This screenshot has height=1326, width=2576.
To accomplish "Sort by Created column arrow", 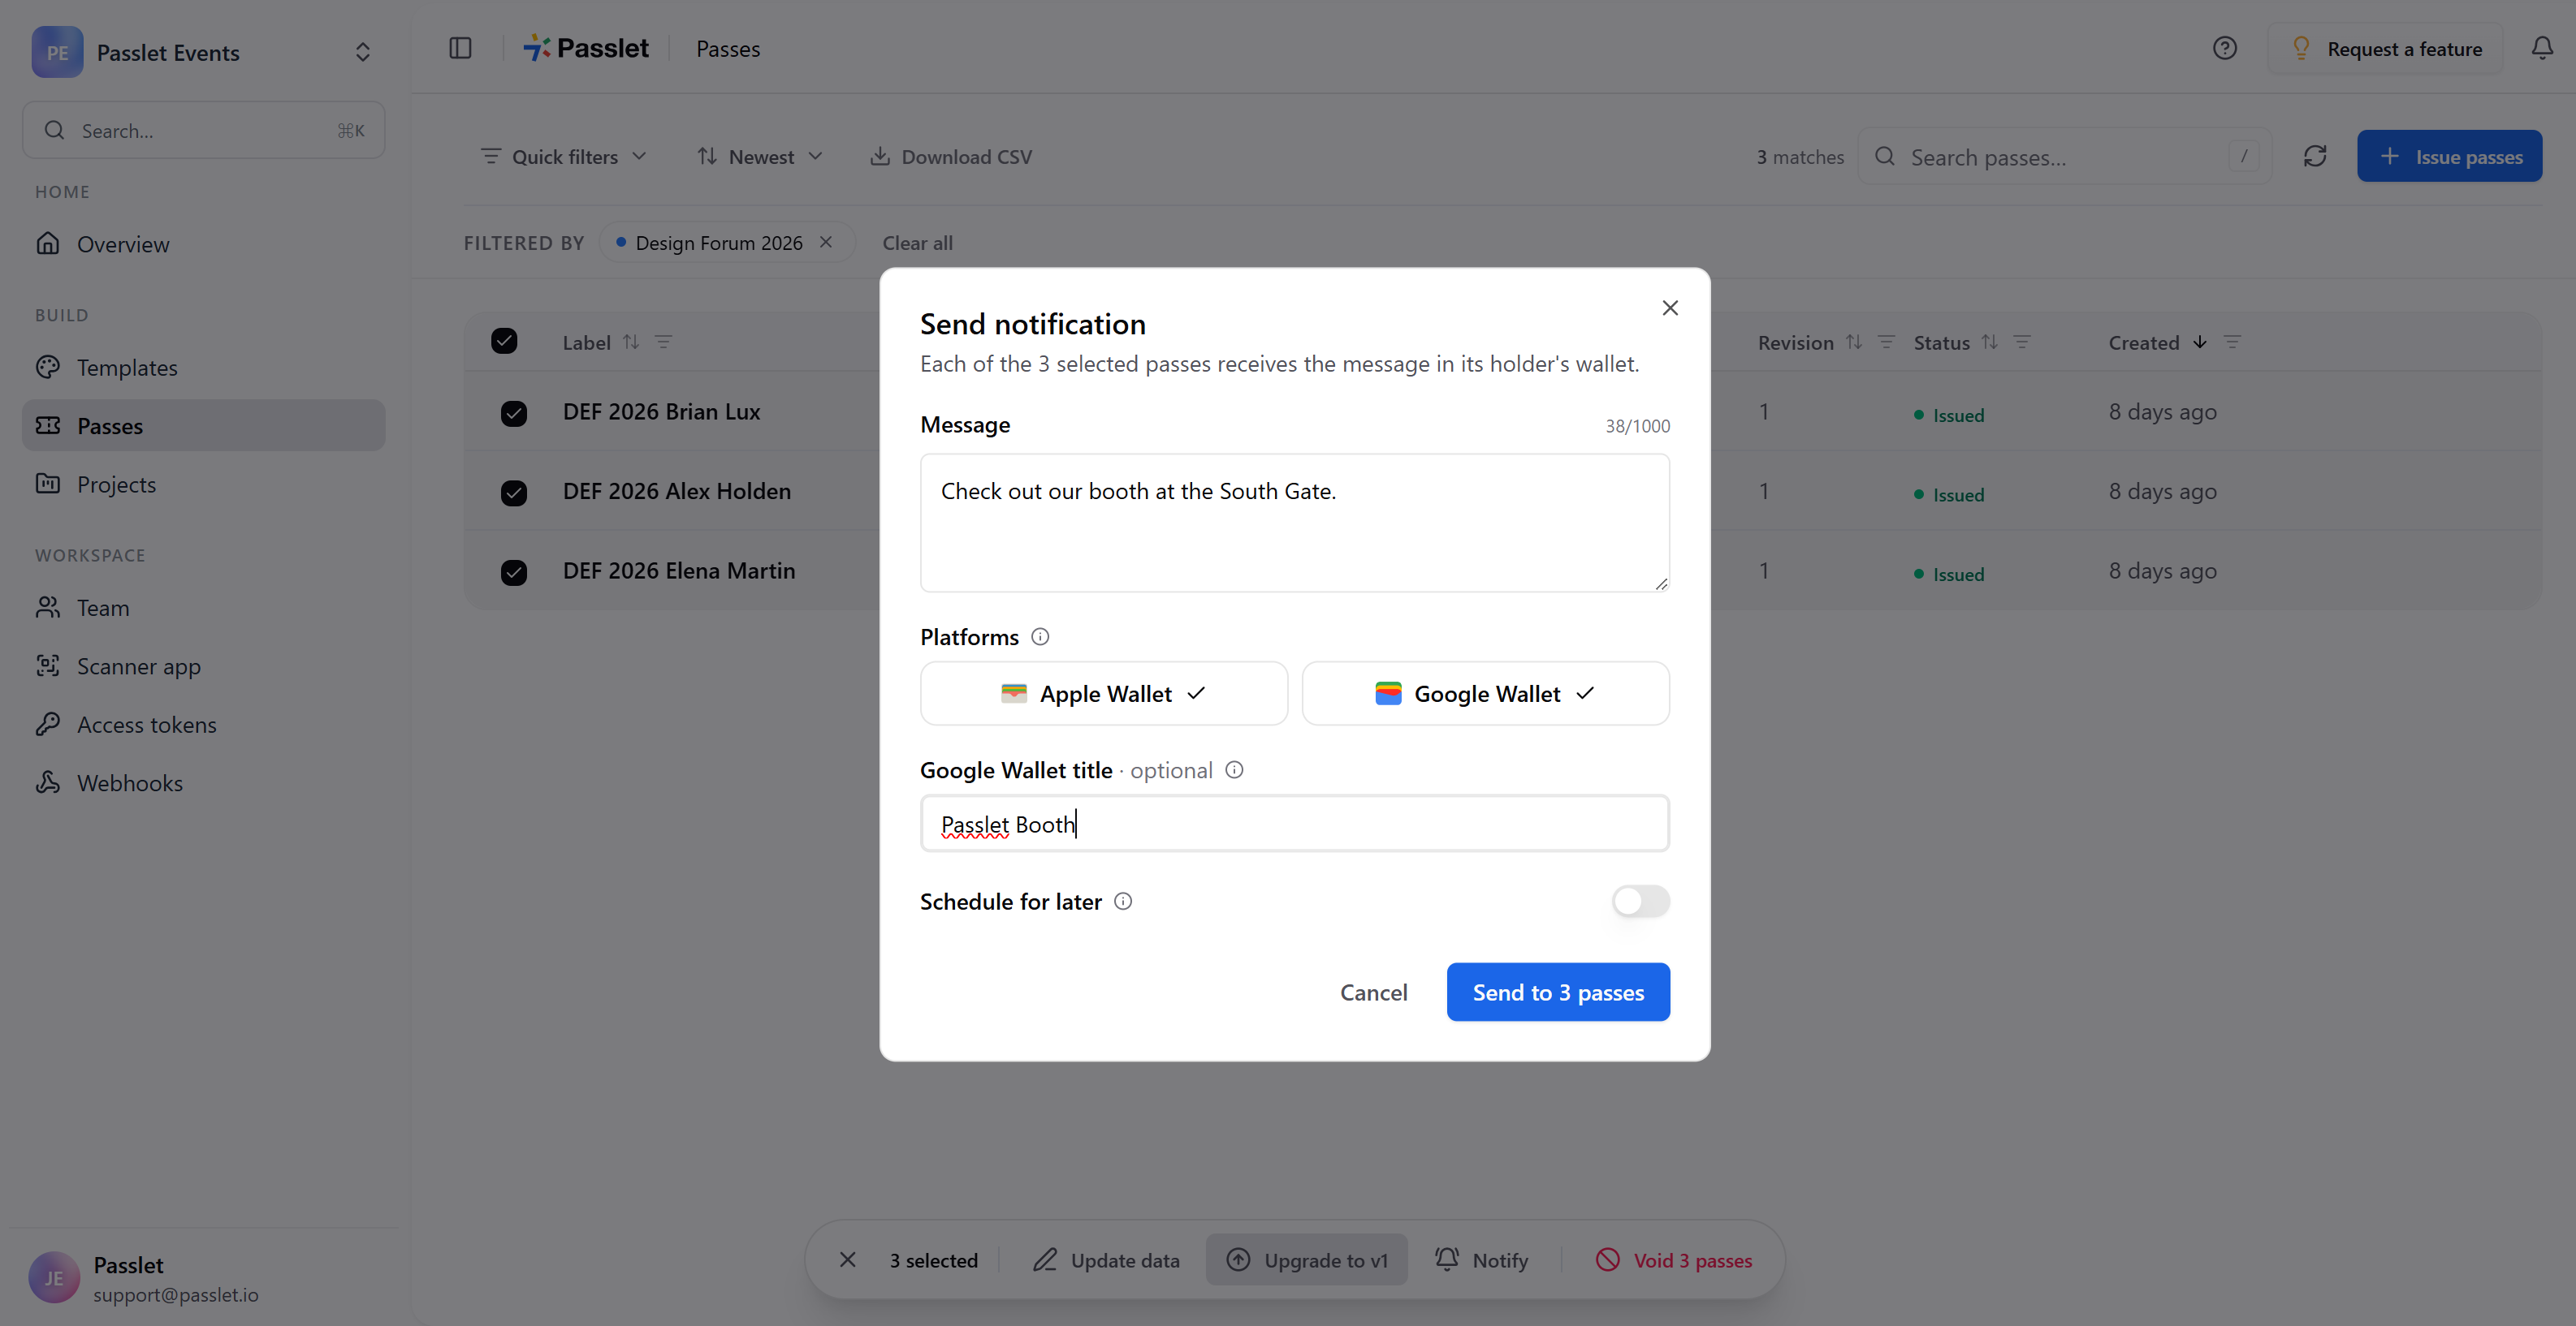I will point(2199,342).
